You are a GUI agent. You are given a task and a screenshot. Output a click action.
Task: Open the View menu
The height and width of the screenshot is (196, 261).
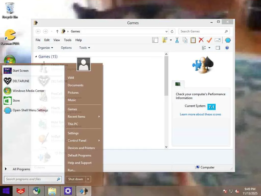(57, 40)
